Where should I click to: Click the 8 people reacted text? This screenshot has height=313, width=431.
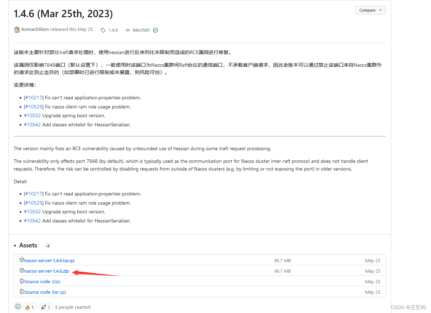click(73, 307)
